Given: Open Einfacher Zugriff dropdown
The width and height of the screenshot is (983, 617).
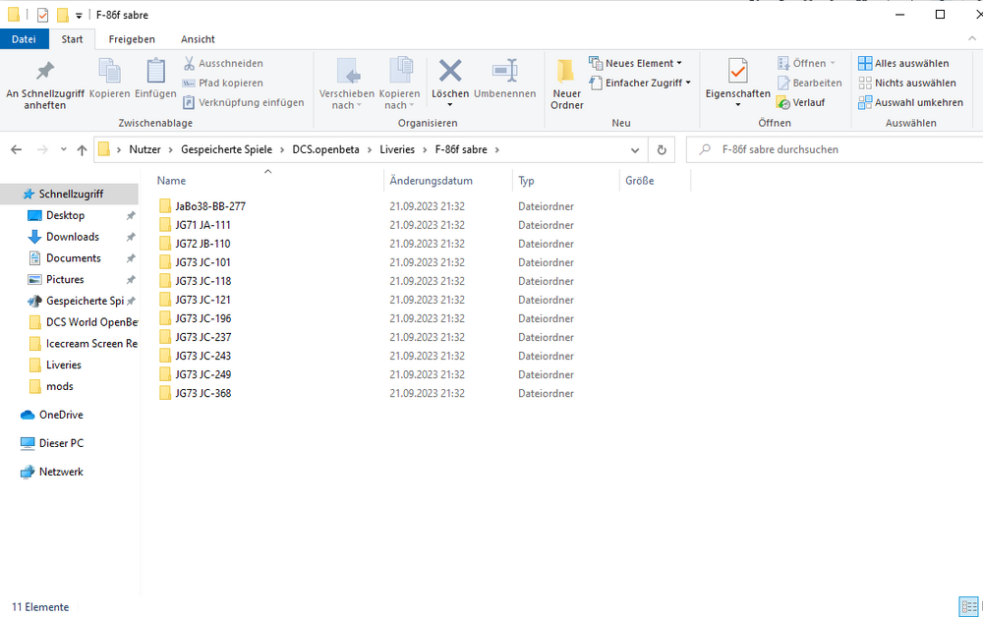Looking at the screenshot, I should [x=640, y=83].
